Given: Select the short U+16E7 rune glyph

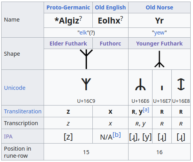Looking at the screenshot, I should 162,88.
